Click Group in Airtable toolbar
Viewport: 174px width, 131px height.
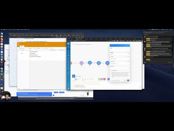[x=39, y=48]
